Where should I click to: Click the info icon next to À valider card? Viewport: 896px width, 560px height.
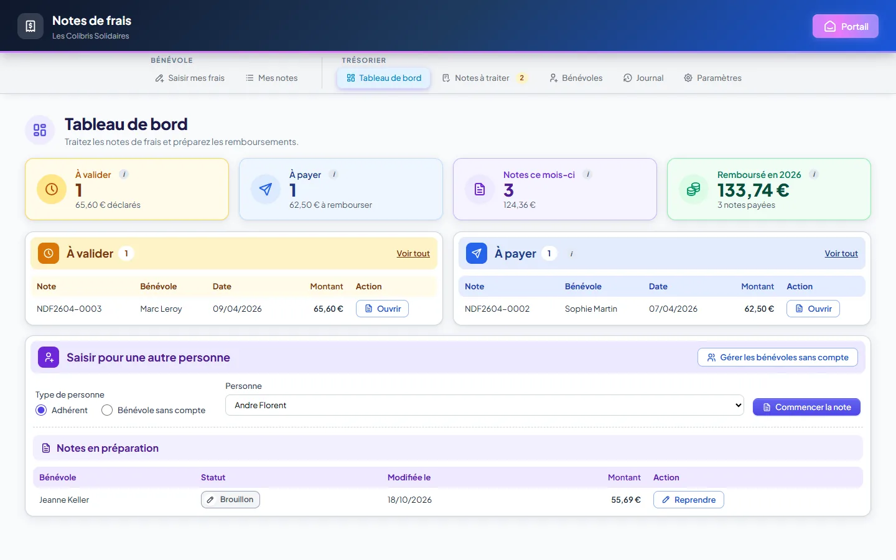(x=124, y=174)
